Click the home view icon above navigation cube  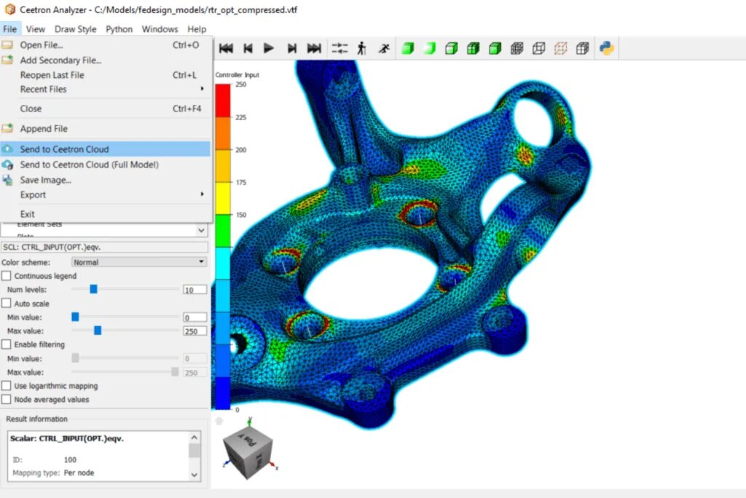point(219,421)
